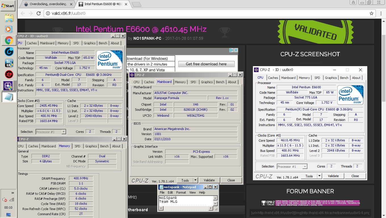Click the Intel Pentium inside logo in CPU-Z

click(x=110, y=60)
